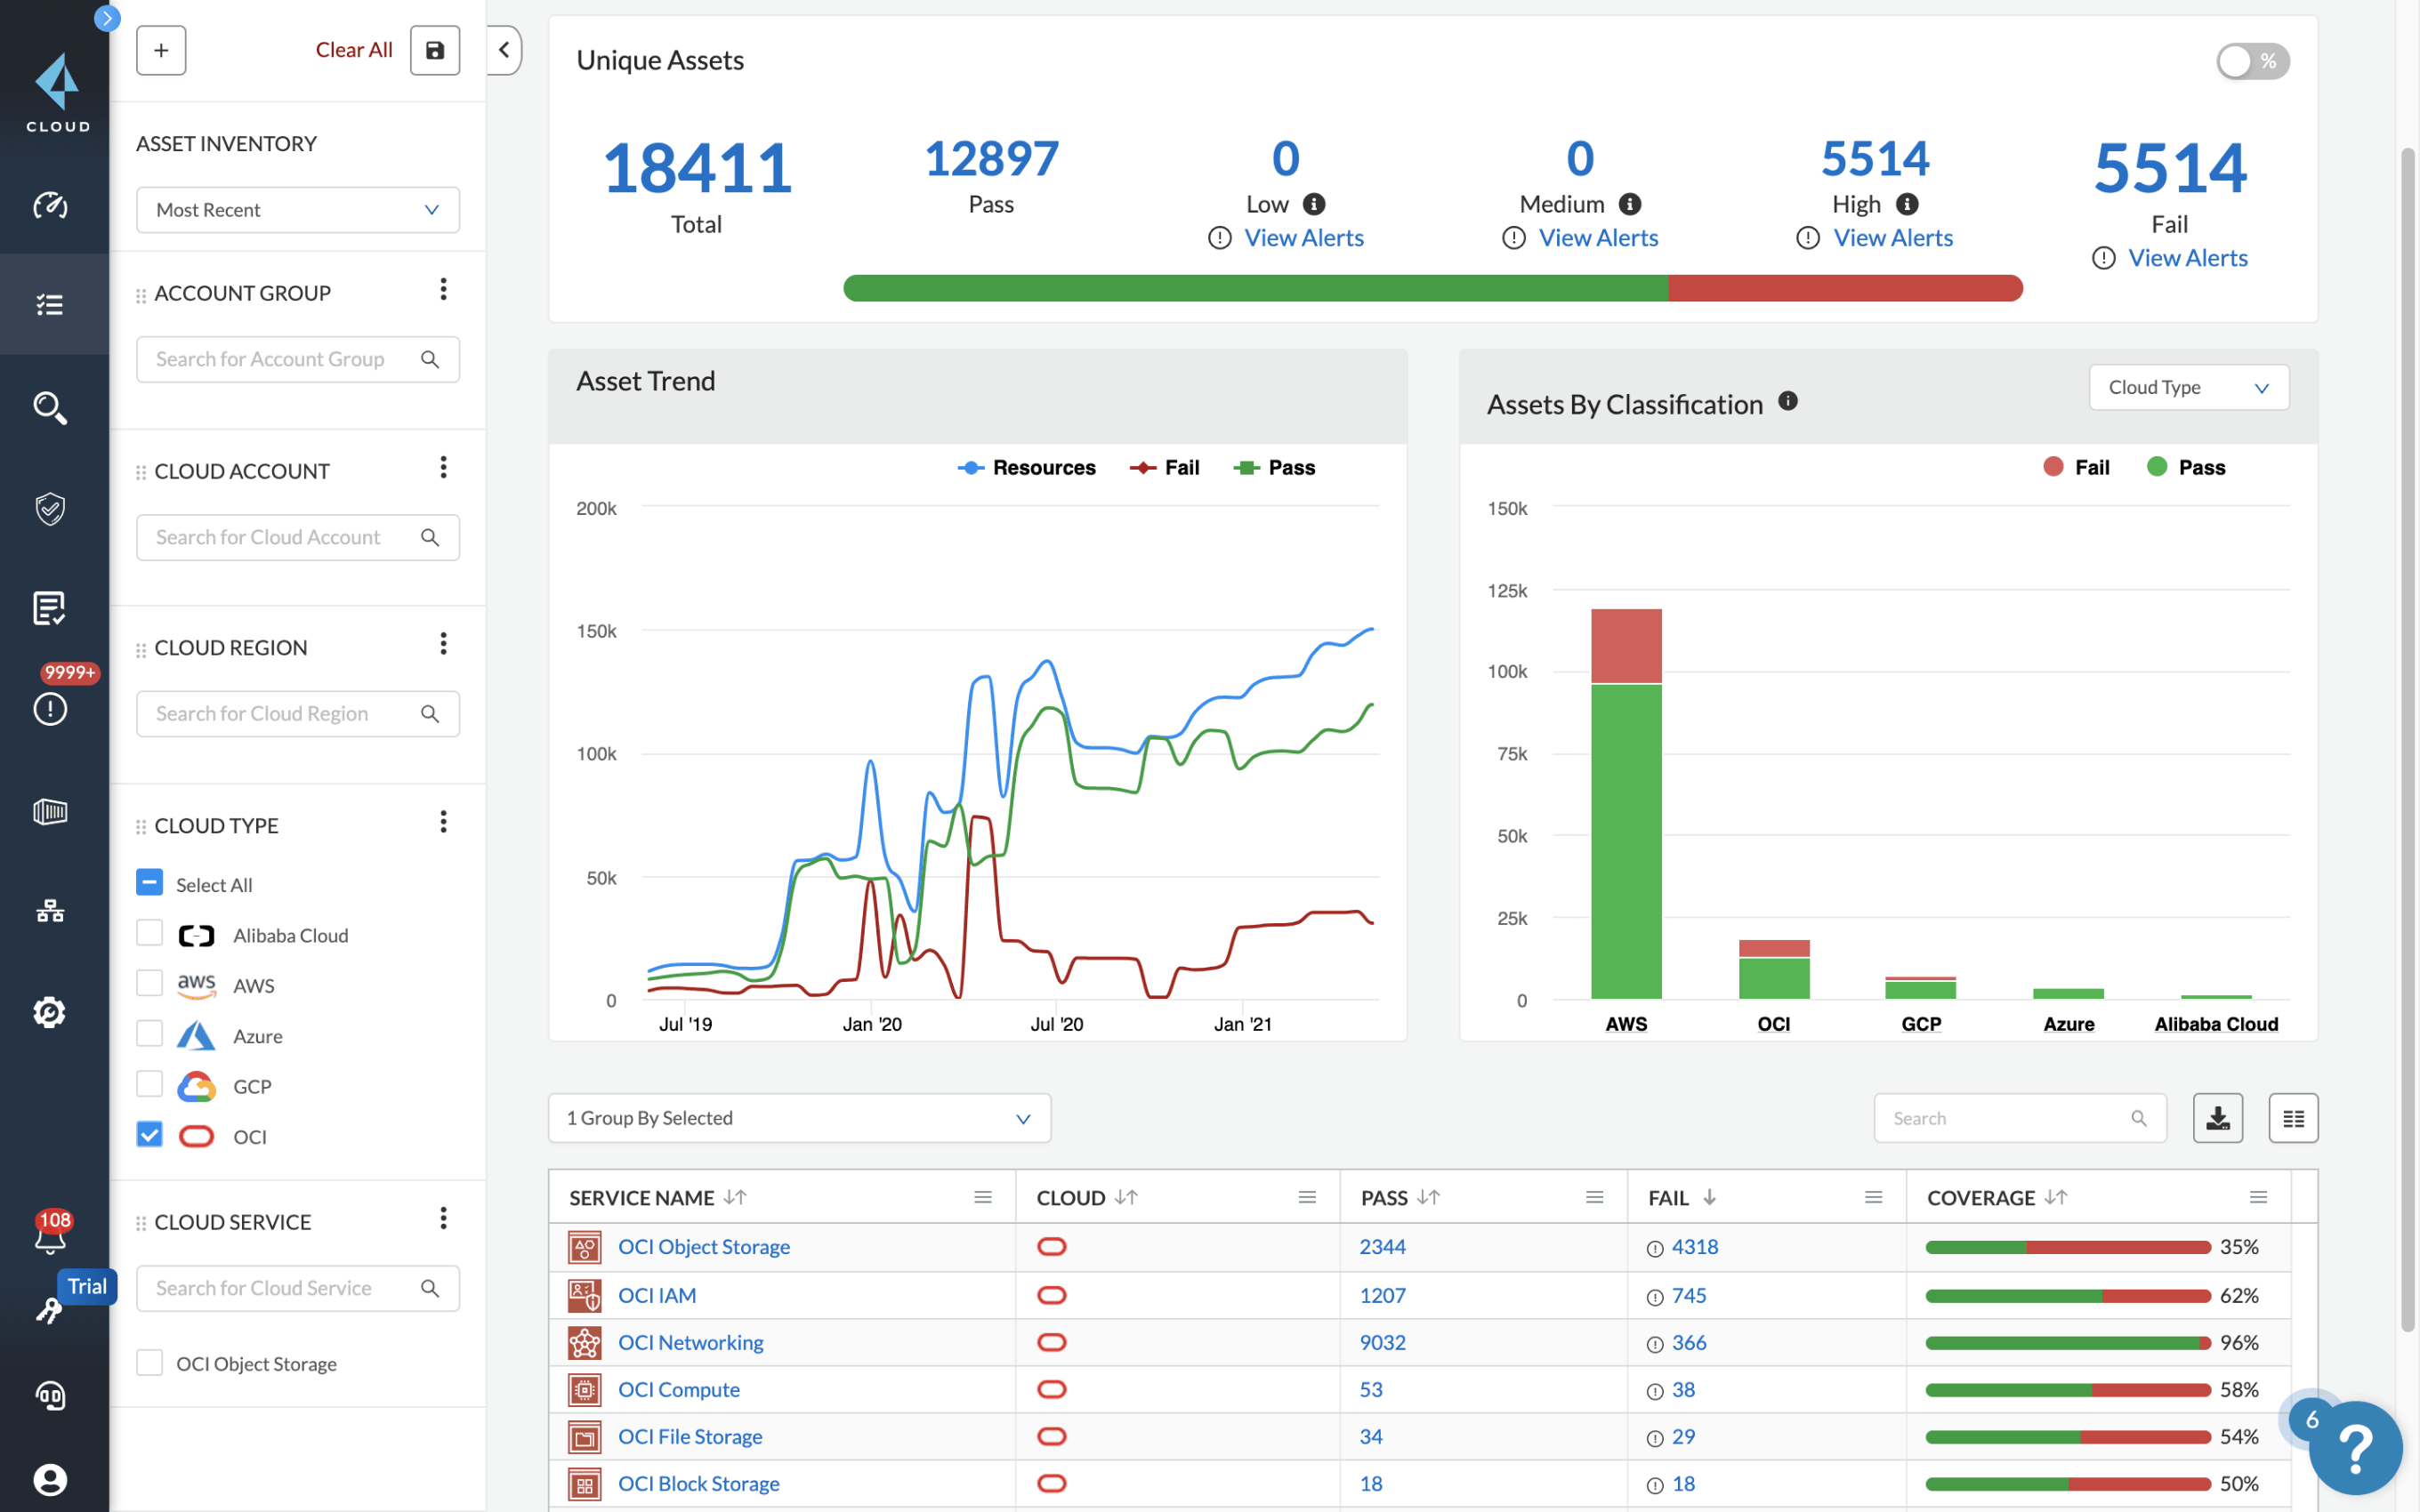2420x1512 pixels.
Task: Expand the 1 Group By Selected dropdown
Action: (x=798, y=1118)
